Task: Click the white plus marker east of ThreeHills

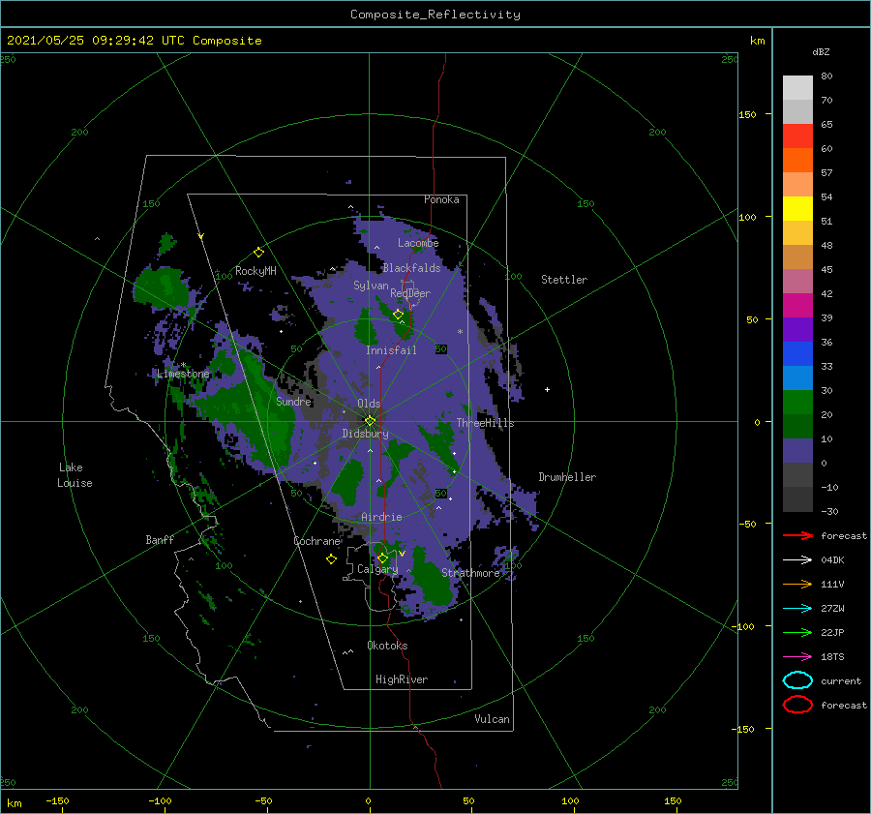Action: [547, 389]
